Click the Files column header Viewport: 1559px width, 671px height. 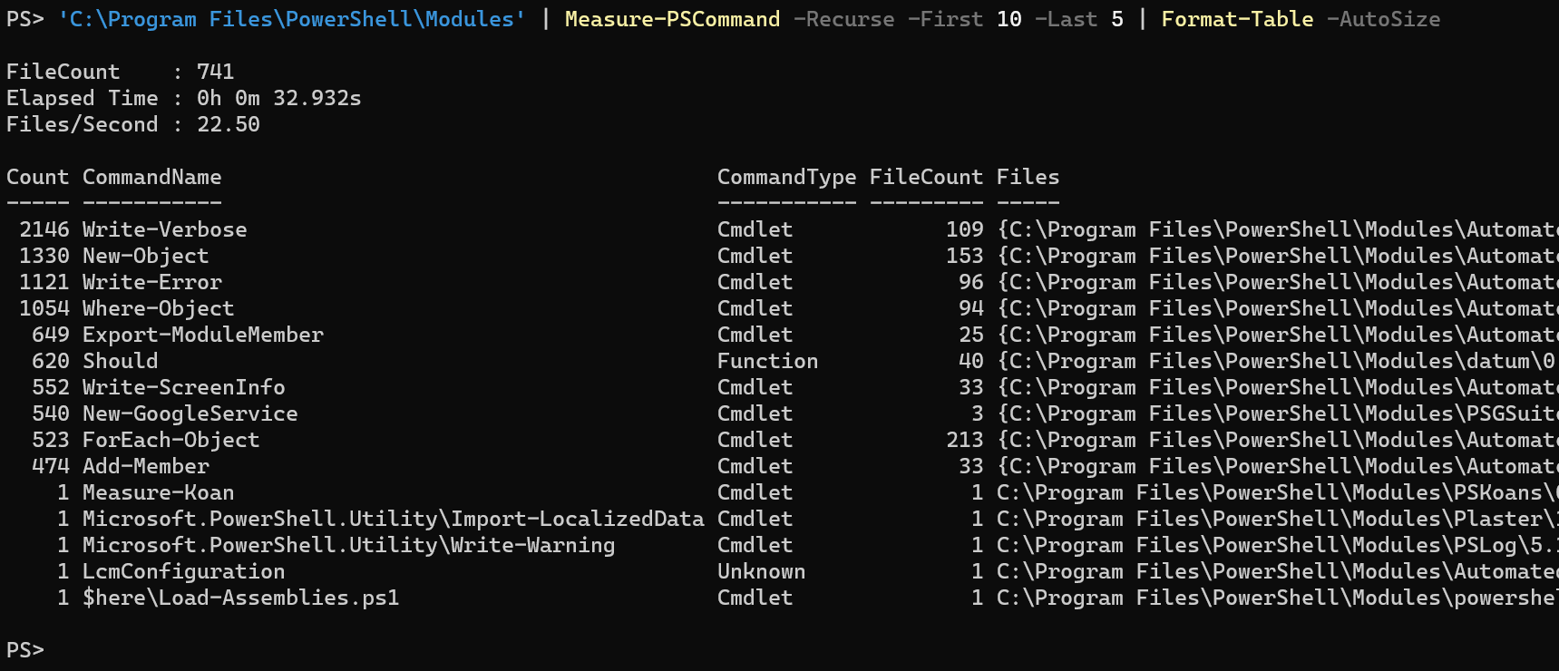(1028, 177)
